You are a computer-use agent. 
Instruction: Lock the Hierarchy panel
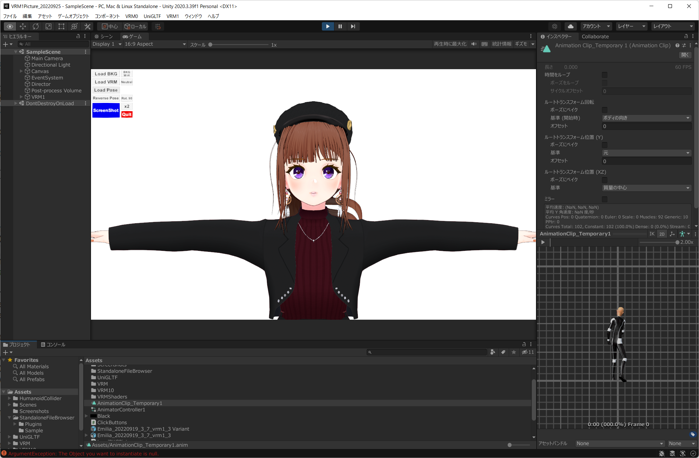(x=78, y=36)
